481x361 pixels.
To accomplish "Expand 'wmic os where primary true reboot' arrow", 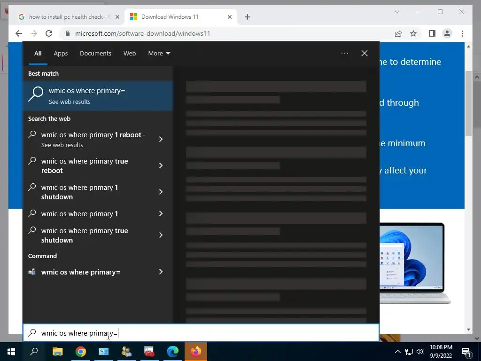I will click(x=161, y=166).
